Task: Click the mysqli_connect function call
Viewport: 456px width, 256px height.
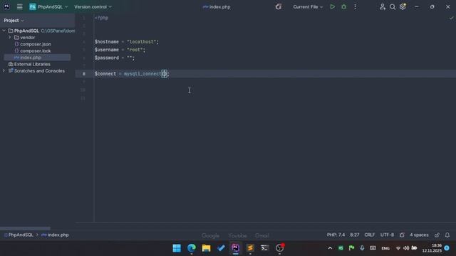Action: (142, 74)
